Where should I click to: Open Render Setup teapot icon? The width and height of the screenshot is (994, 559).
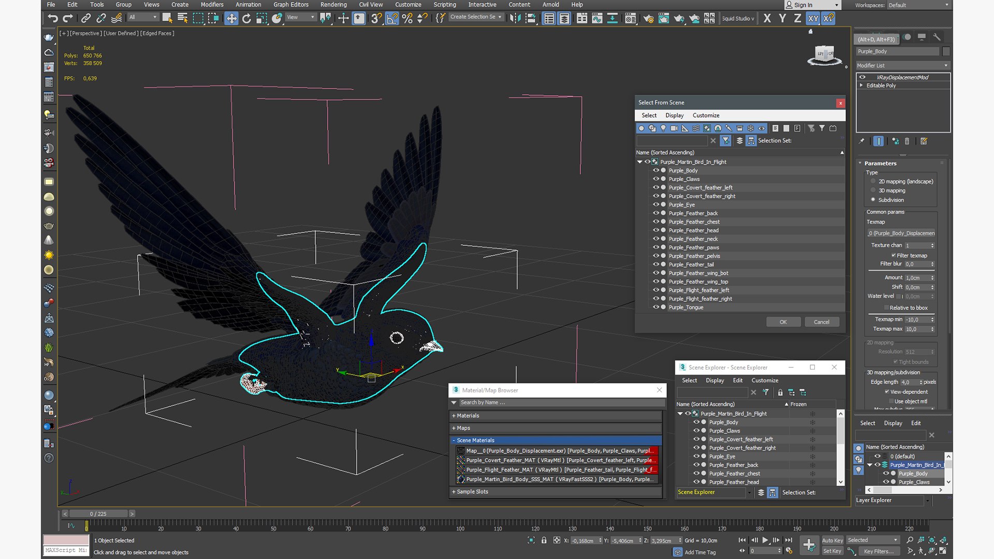point(648,19)
